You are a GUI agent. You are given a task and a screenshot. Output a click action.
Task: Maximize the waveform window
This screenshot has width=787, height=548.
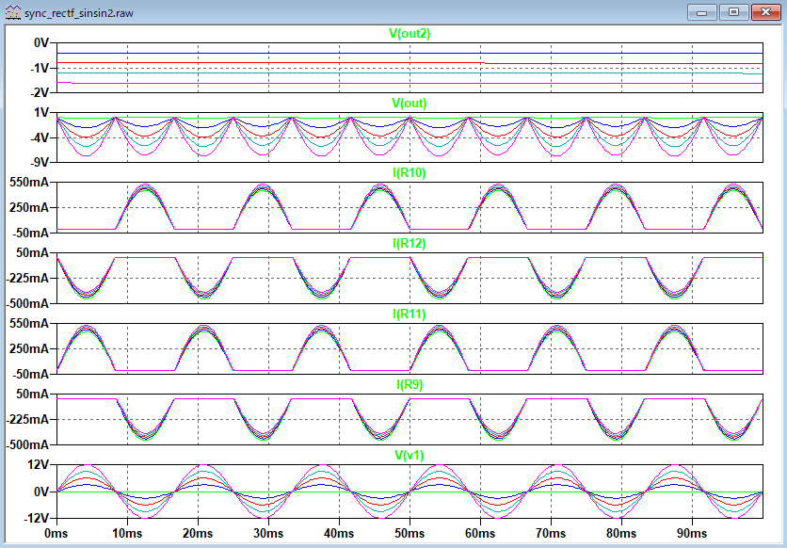[733, 12]
